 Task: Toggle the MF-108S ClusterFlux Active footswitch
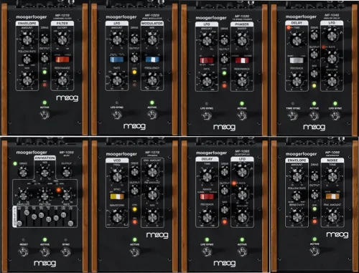pos(242,252)
